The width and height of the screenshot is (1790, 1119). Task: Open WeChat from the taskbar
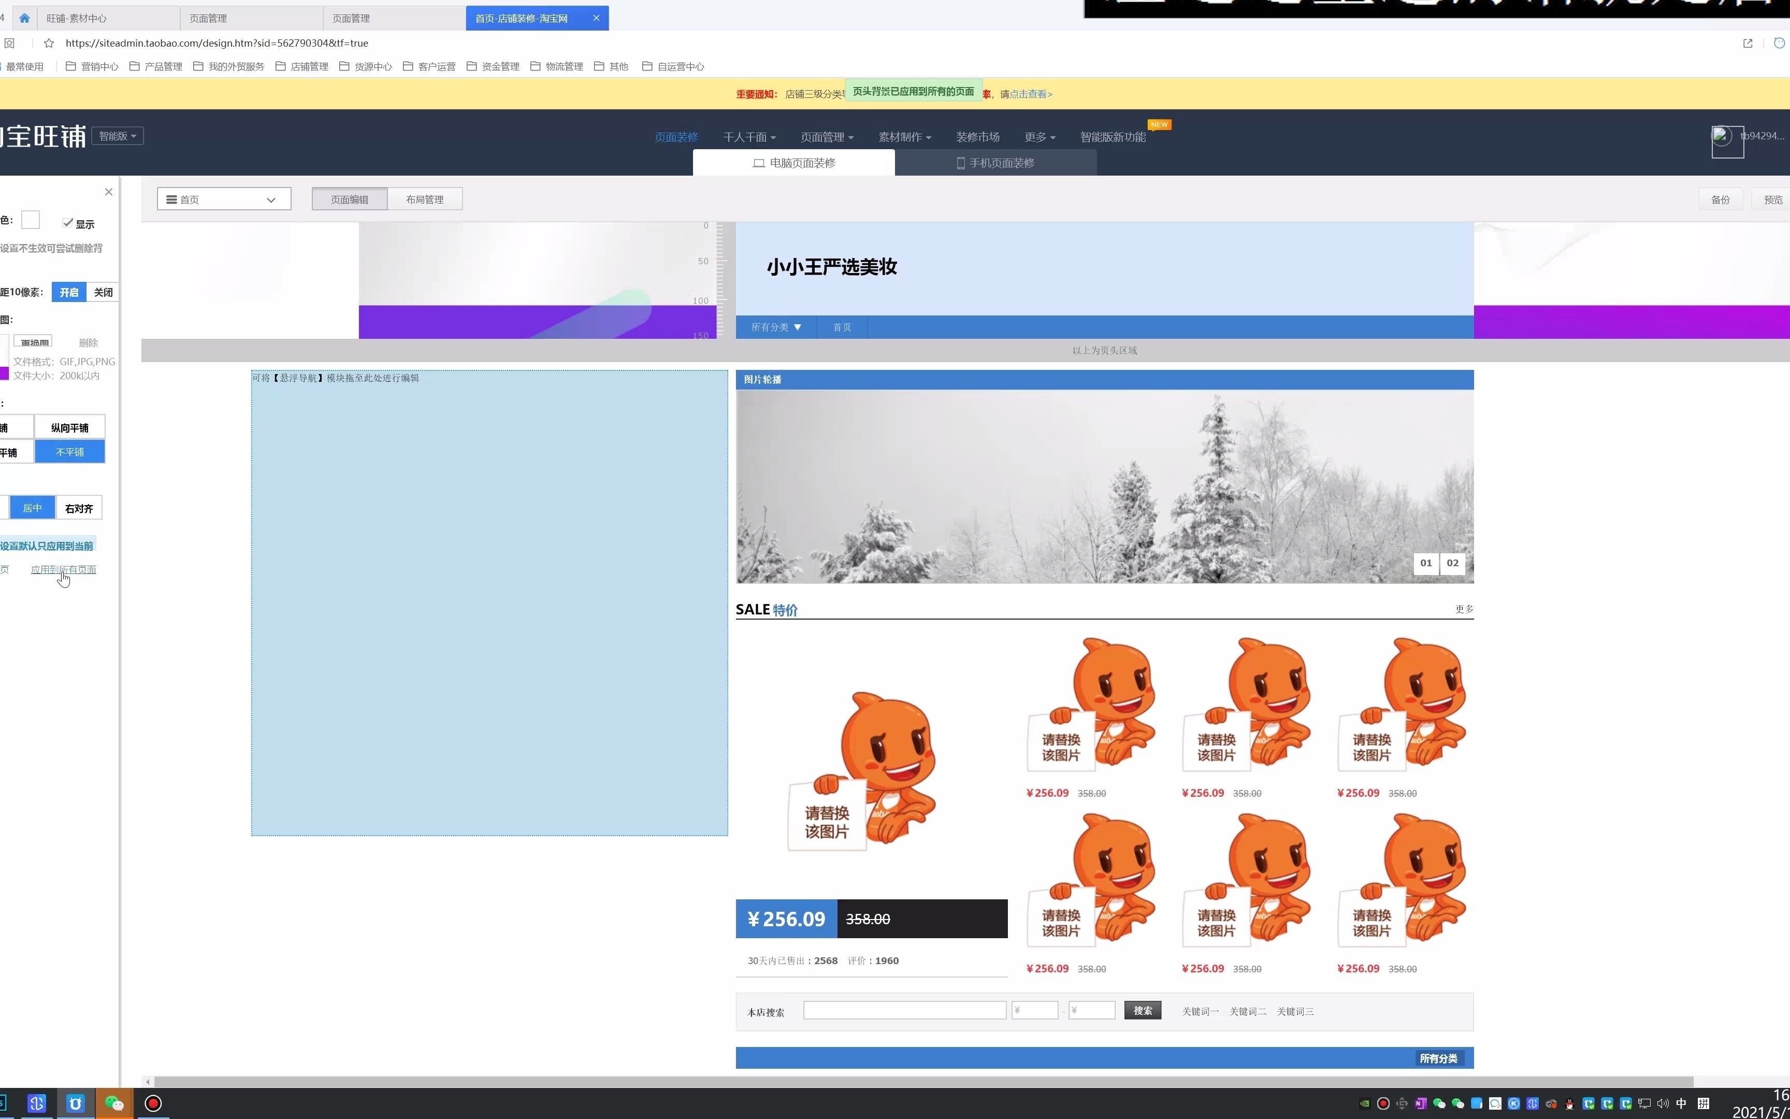pyautogui.click(x=114, y=1103)
